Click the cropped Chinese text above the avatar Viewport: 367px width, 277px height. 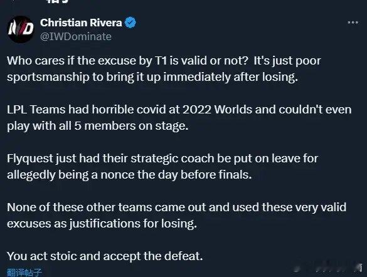click(57, 1)
